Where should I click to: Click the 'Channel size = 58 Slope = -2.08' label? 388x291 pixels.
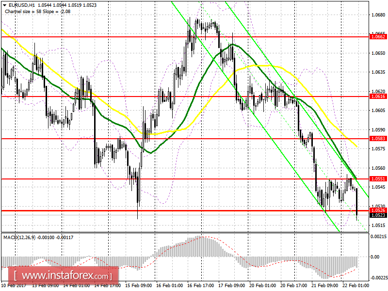(38, 12)
